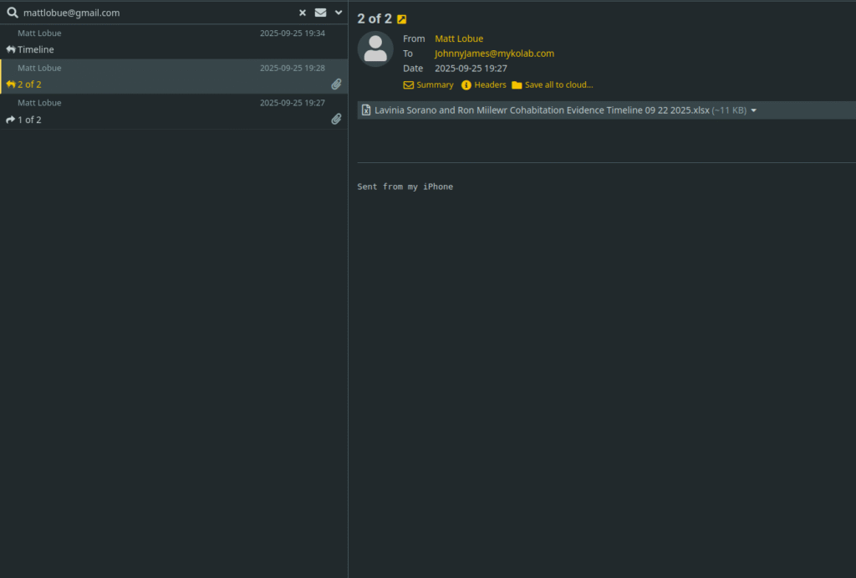Click the envelope filter icon in search bar
The width and height of the screenshot is (856, 578).
tap(320, 13)
